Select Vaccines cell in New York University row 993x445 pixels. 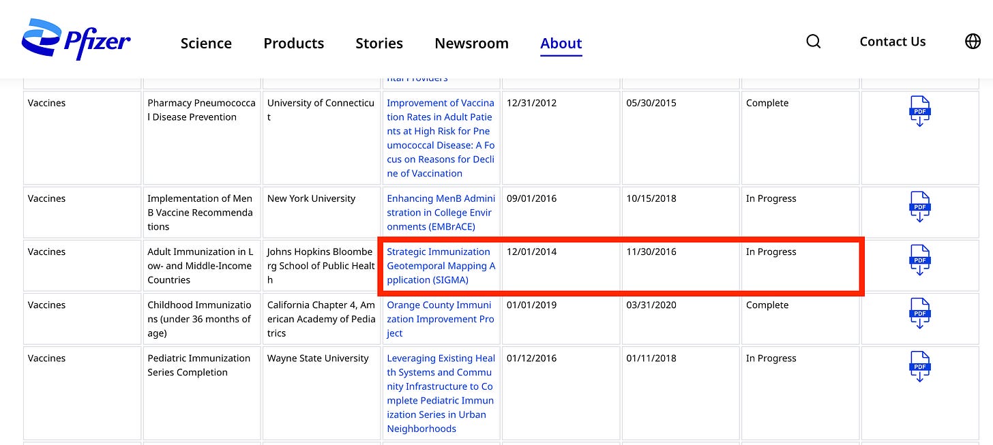82,212
